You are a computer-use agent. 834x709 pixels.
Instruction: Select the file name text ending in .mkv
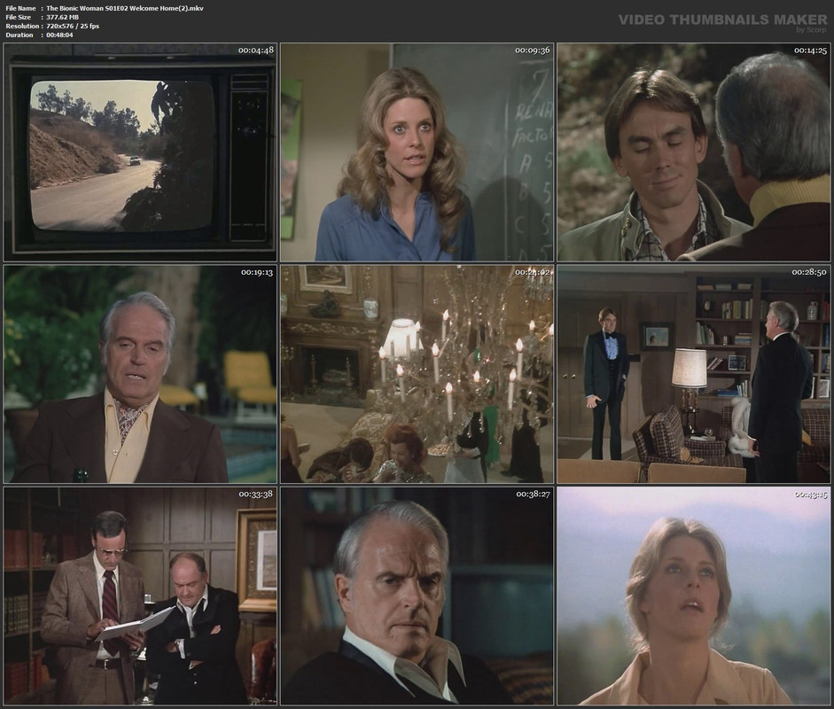pyautogui.click(x=125, y=8)
